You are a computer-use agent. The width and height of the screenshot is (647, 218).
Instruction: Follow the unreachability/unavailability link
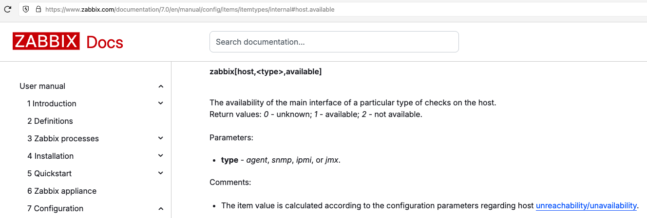coord(586,205)
